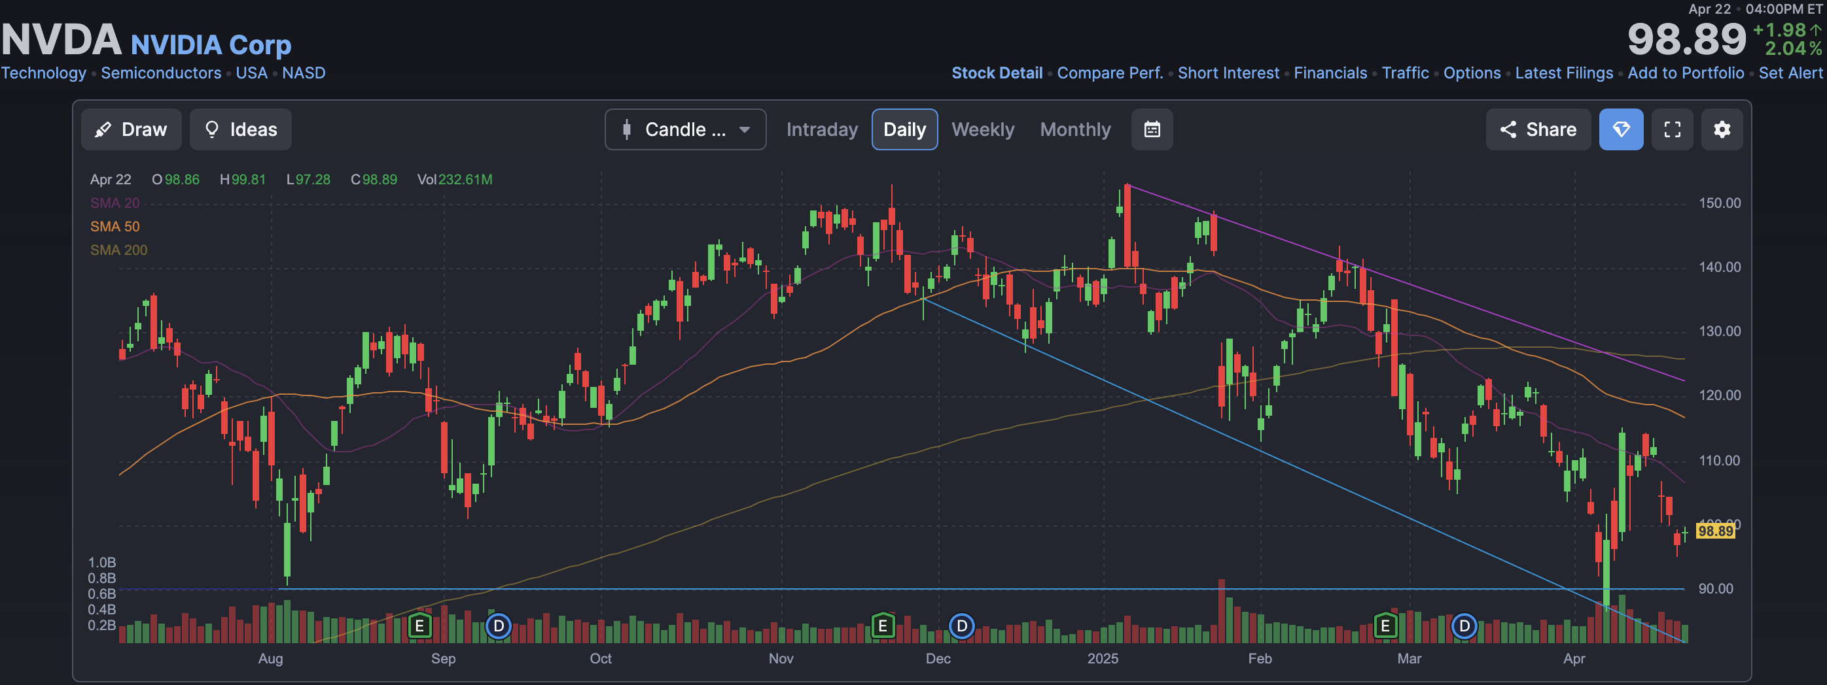Screen dimensions: 1827x685
Task: Click the Add to Portfolio link
Action: (x=1685, y=73)
